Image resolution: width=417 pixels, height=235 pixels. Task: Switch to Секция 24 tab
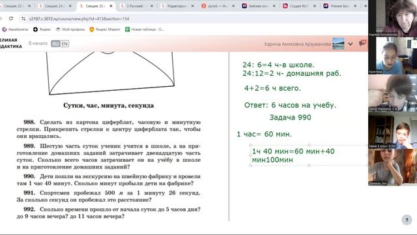[x=55, y=6]
